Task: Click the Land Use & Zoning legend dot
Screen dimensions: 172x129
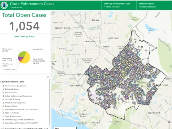Action: 3,99
